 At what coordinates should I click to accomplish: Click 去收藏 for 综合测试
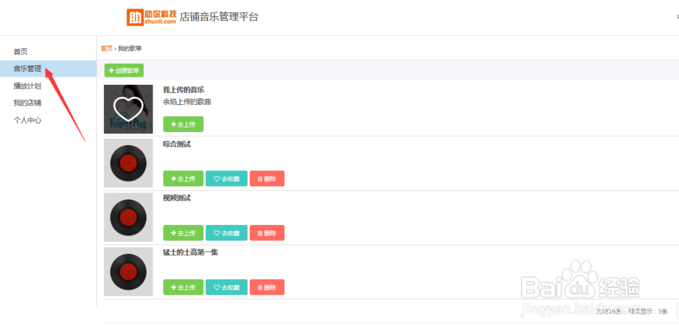click(x=227, y=179)
